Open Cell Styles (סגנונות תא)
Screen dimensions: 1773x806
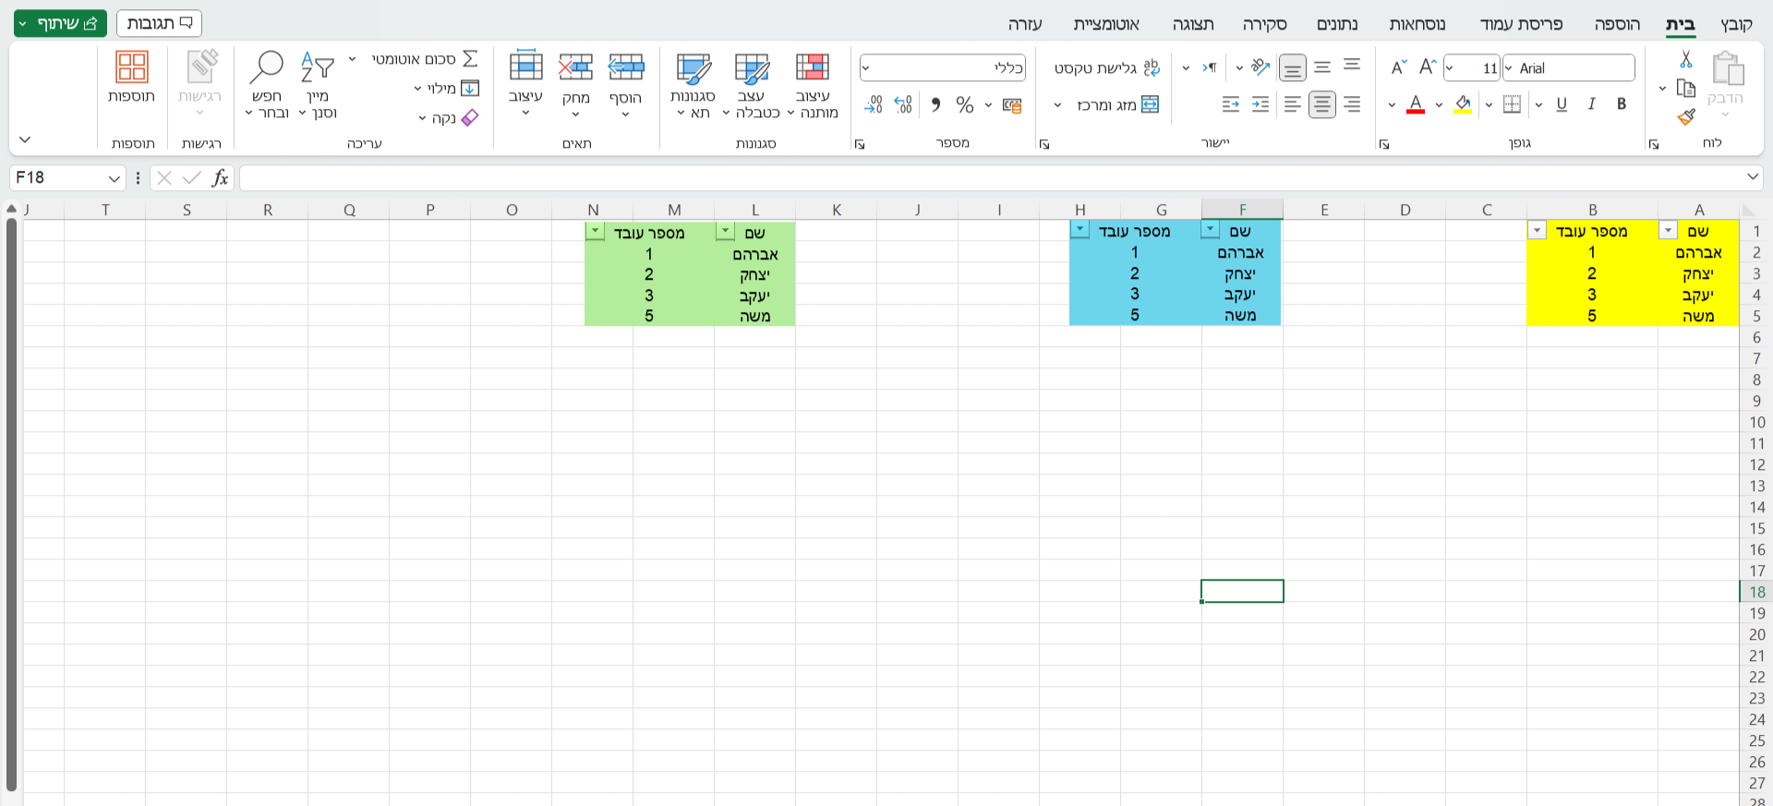click(693, 85)
